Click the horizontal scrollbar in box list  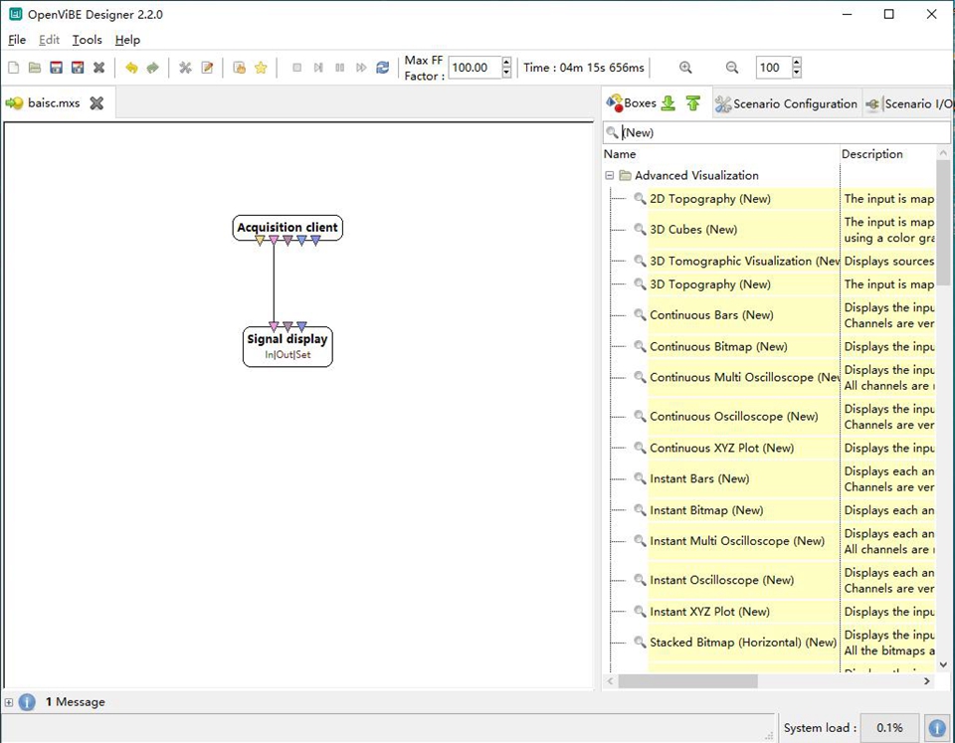(x=686, y=681)
